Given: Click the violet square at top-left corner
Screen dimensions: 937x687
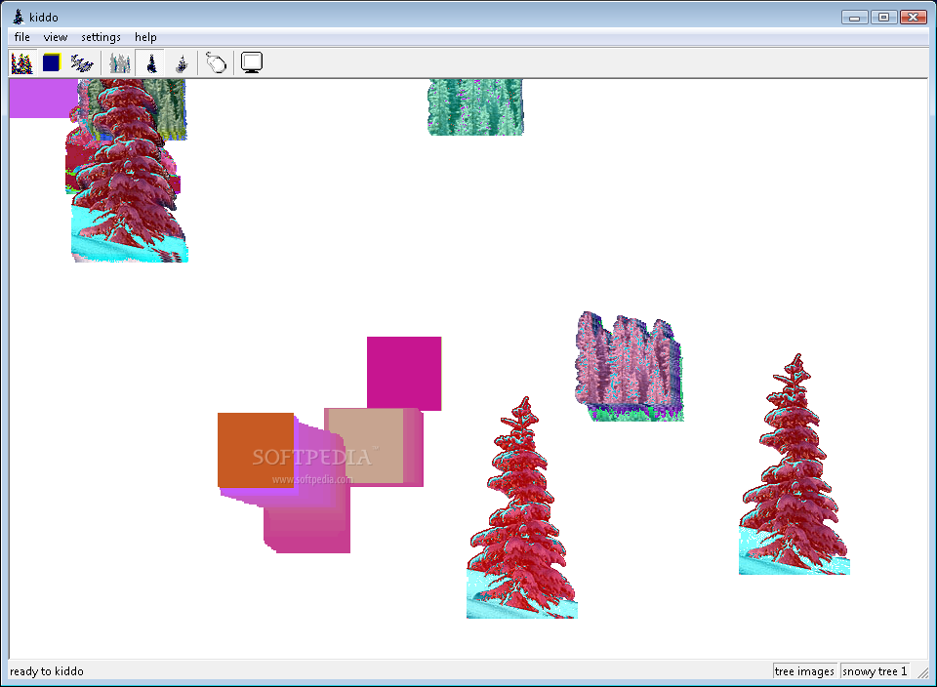Looking at the screenshot, I should pyautogui.click(x=43, y=99).
